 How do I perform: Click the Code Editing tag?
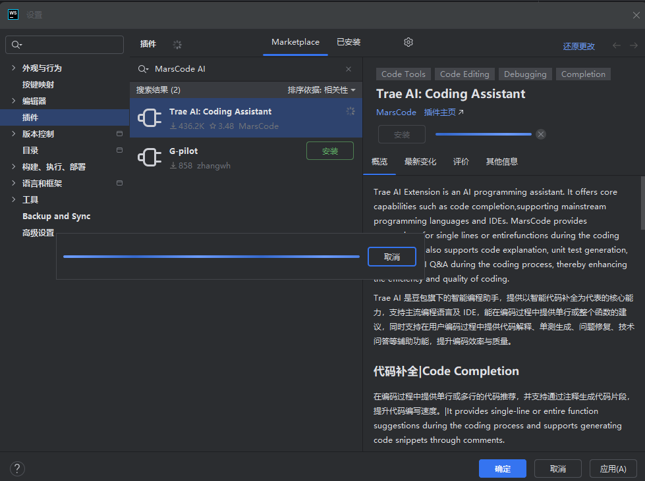tap(464, 74)
